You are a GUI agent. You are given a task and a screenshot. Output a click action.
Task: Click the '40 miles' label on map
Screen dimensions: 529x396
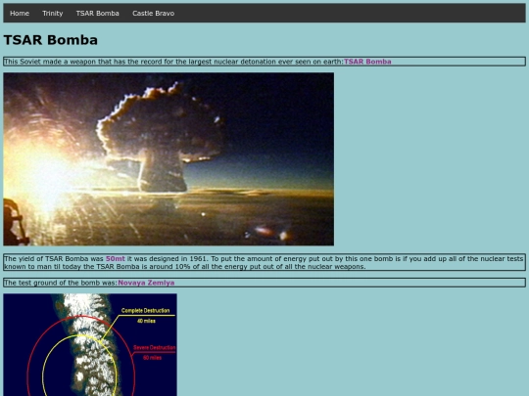point(146,321)
